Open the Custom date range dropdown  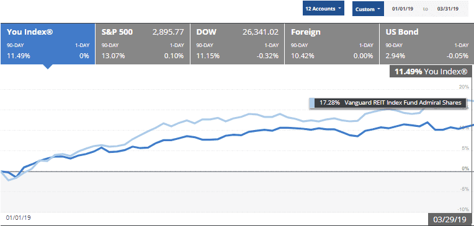click(x=368, y=9)
